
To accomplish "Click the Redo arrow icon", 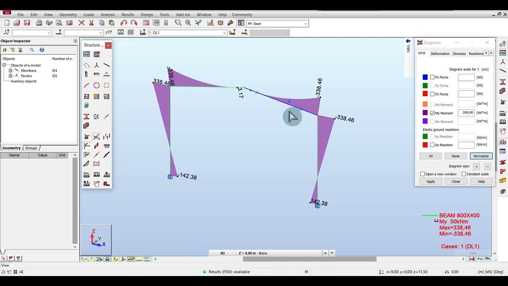I will (134, 23).
